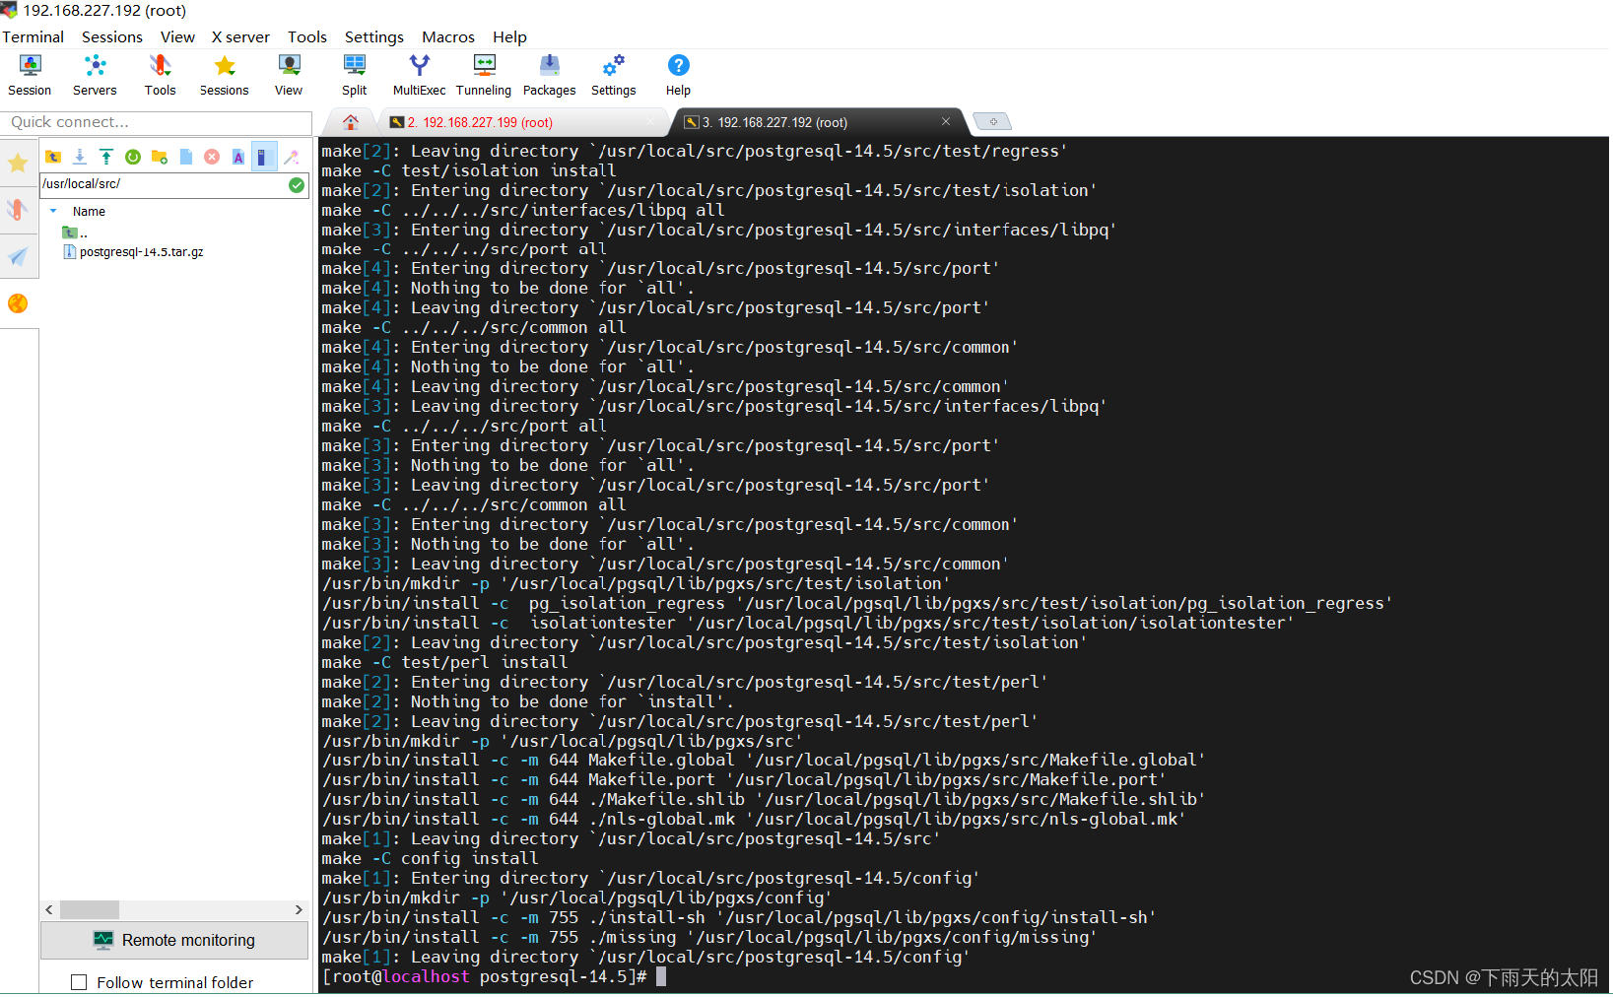Open the Sessions star icon in the toolbar

point(224,75)
